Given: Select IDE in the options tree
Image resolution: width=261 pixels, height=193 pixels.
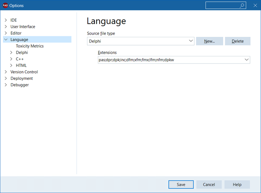Looking at the screenshot, I should [x=13, y=20].
